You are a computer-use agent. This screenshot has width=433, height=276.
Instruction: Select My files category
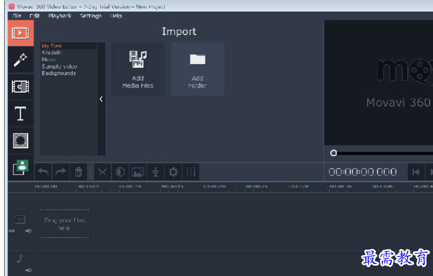click(51, 46)
